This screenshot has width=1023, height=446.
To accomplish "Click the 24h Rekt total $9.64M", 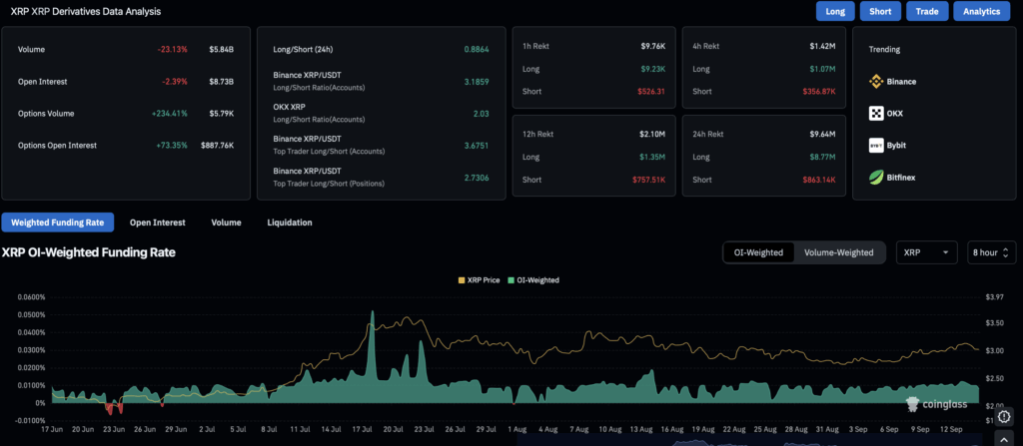I will 823,135.
